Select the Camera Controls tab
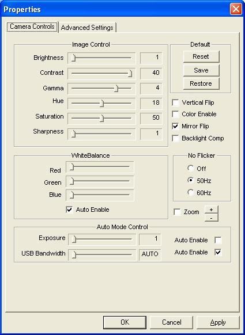245x335 pixels. coord(32,26)
